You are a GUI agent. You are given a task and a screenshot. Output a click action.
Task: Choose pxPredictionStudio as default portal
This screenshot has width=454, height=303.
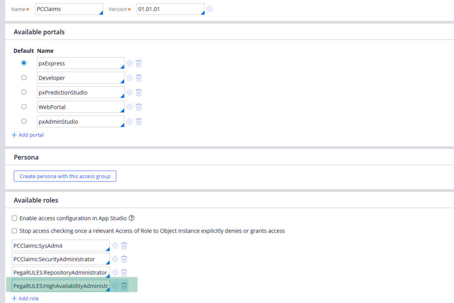pos(24,92)
